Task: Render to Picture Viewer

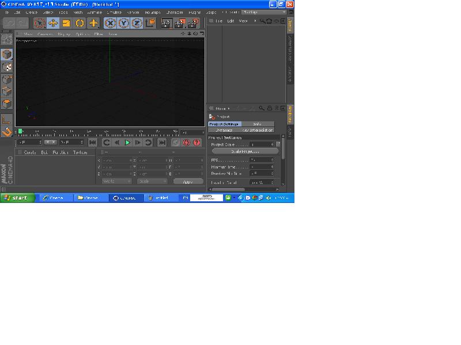Action: tap(180, 23)
